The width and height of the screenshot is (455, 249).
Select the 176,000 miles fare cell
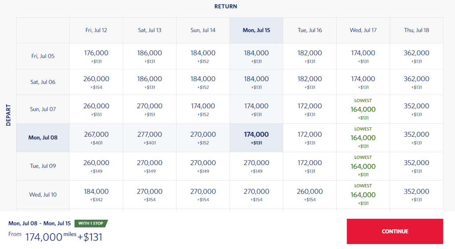(x=96, y=56)
